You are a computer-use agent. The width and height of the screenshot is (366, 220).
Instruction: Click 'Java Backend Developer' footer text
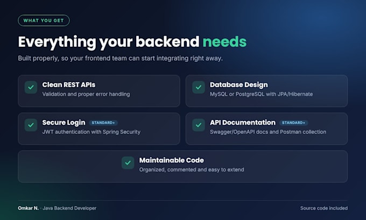pos(69,208)
